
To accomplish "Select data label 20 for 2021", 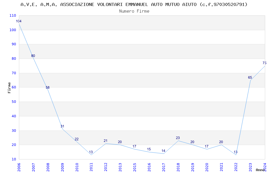I will click(x=221, y=142).
